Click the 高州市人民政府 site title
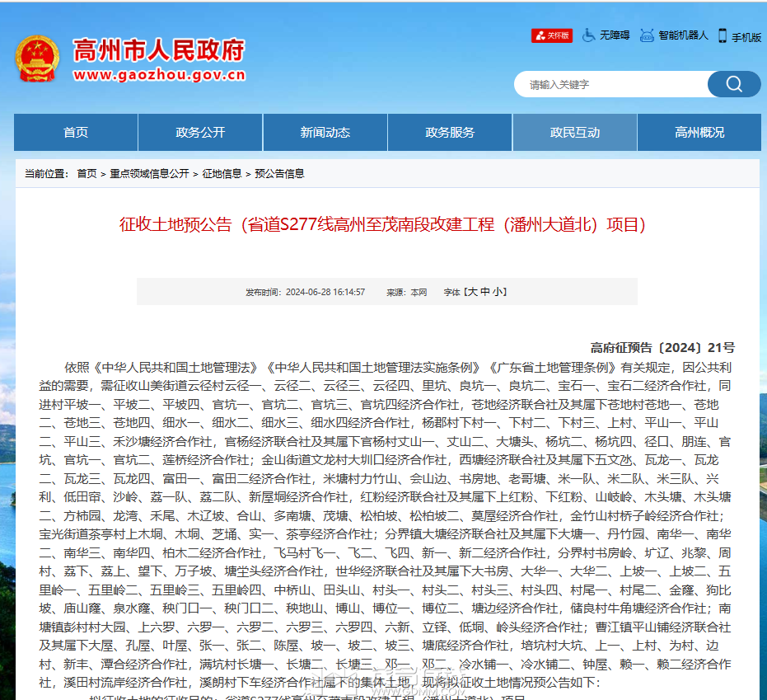This screenshot has width=767, height=700. click(159, 50)
